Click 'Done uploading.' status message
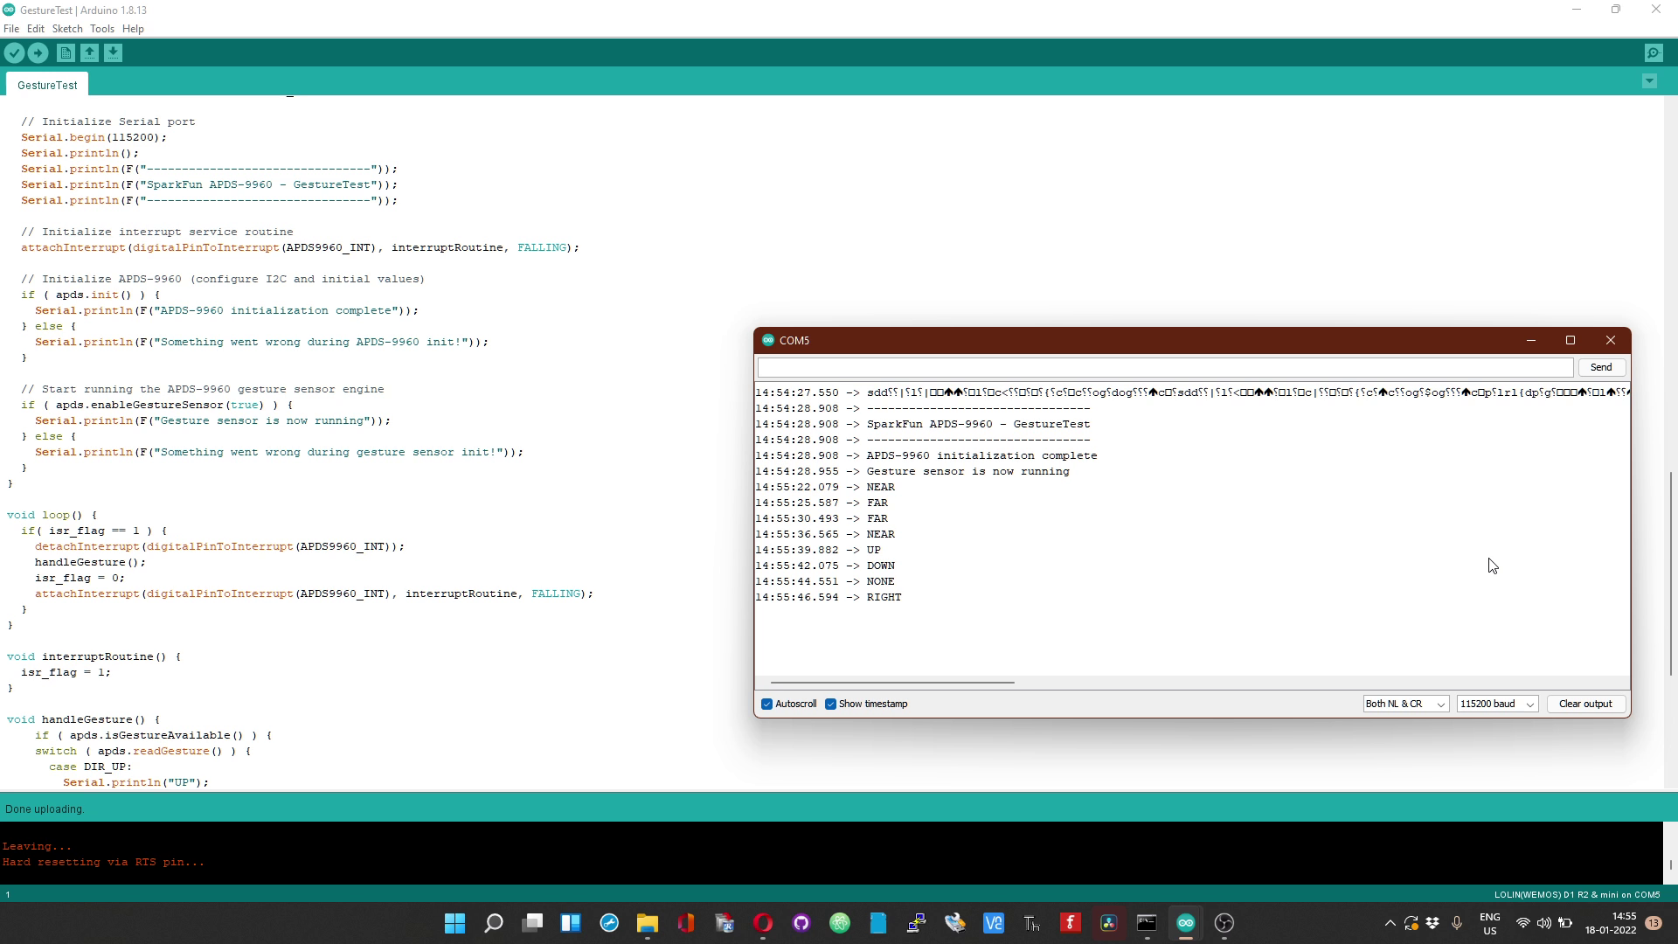The width and height of the screenshot is (1678, 944). pos(45,809)
